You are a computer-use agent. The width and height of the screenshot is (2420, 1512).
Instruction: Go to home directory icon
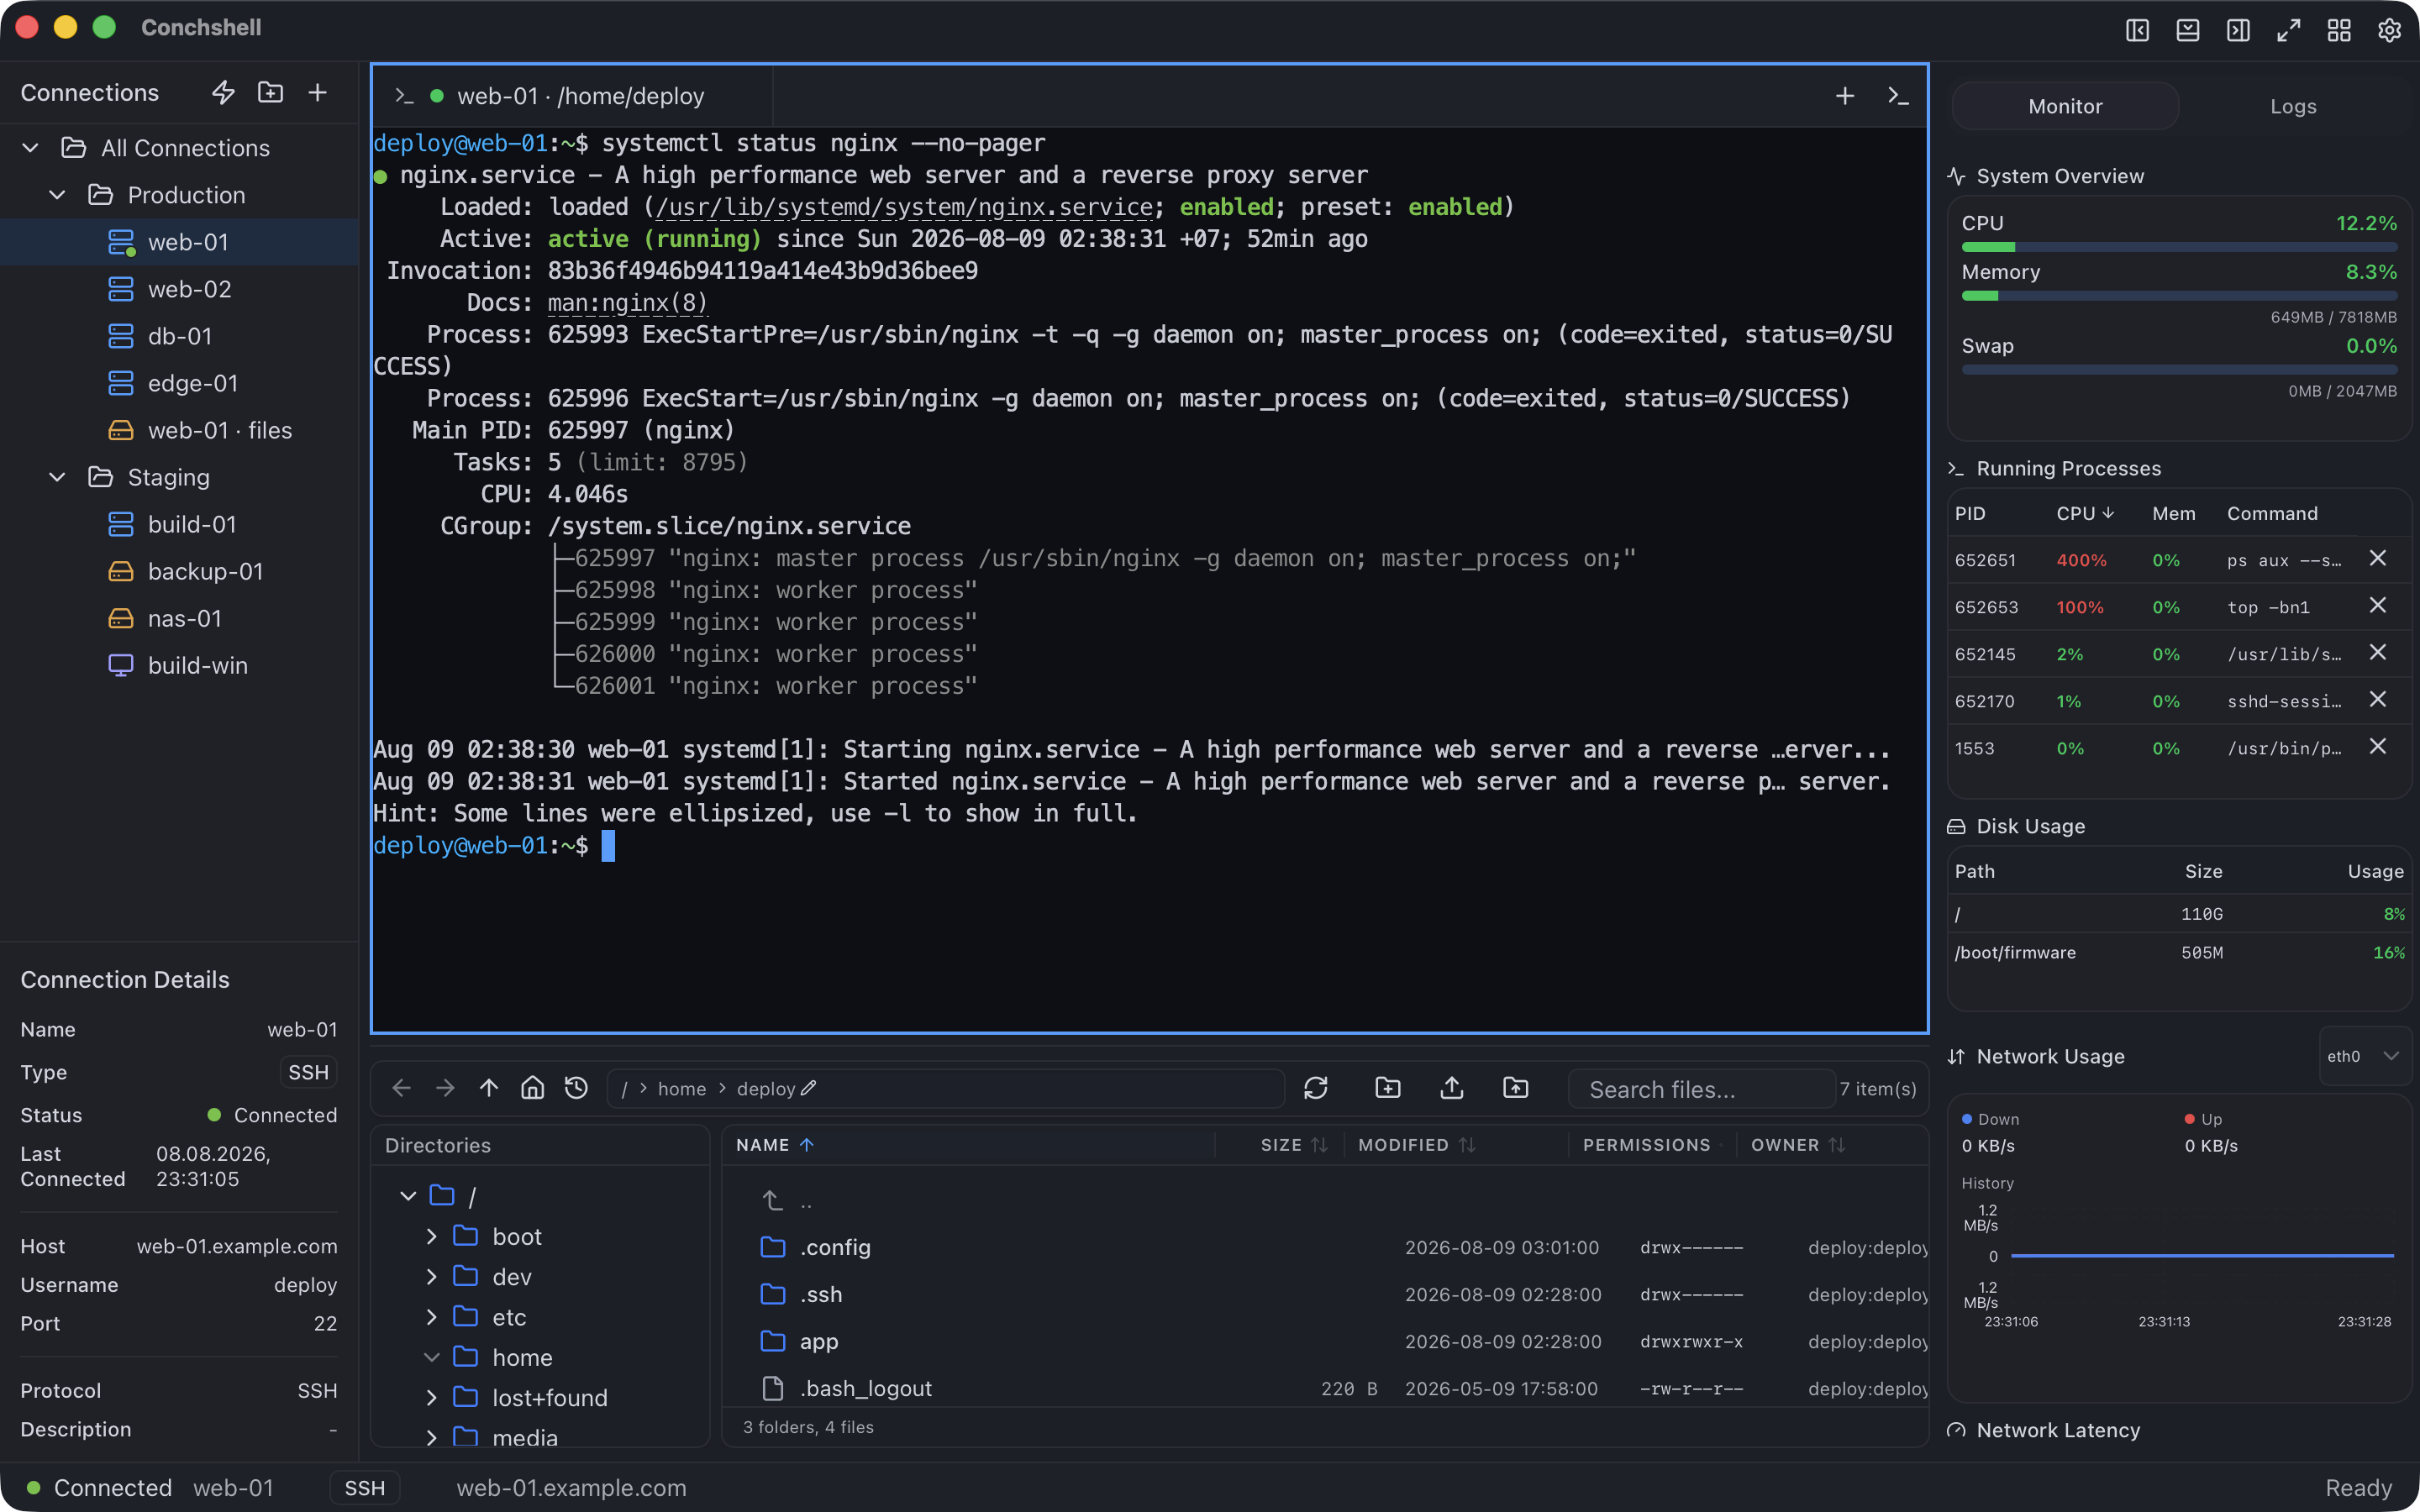click(x=533, y=1088)
